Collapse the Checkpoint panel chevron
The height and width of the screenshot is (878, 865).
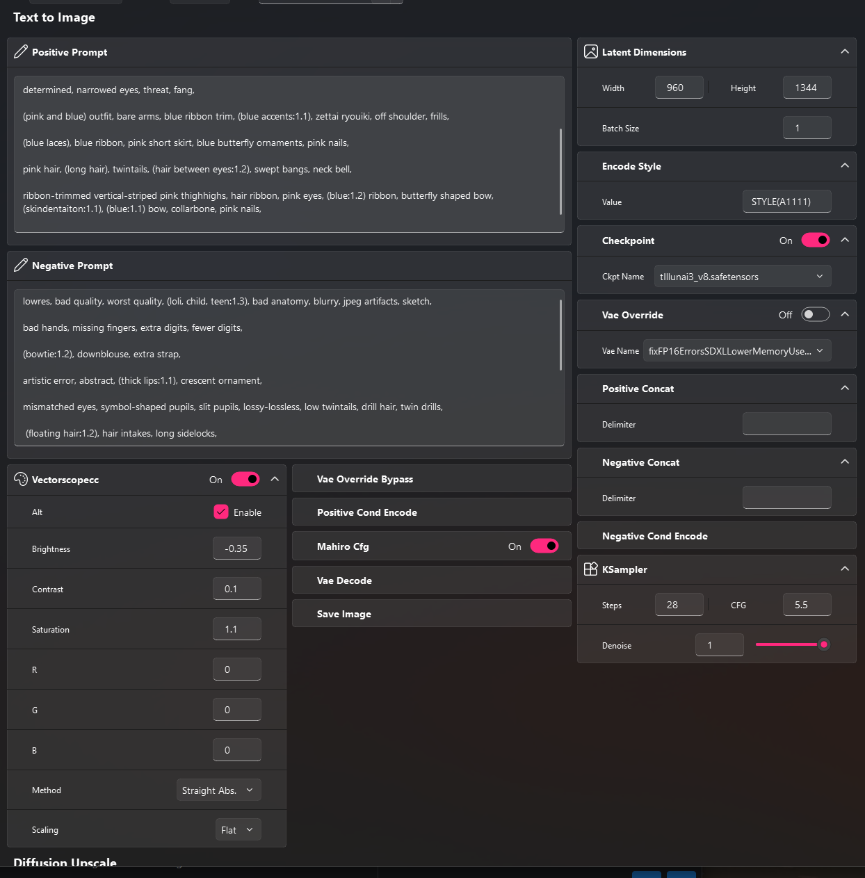point(845,241)
